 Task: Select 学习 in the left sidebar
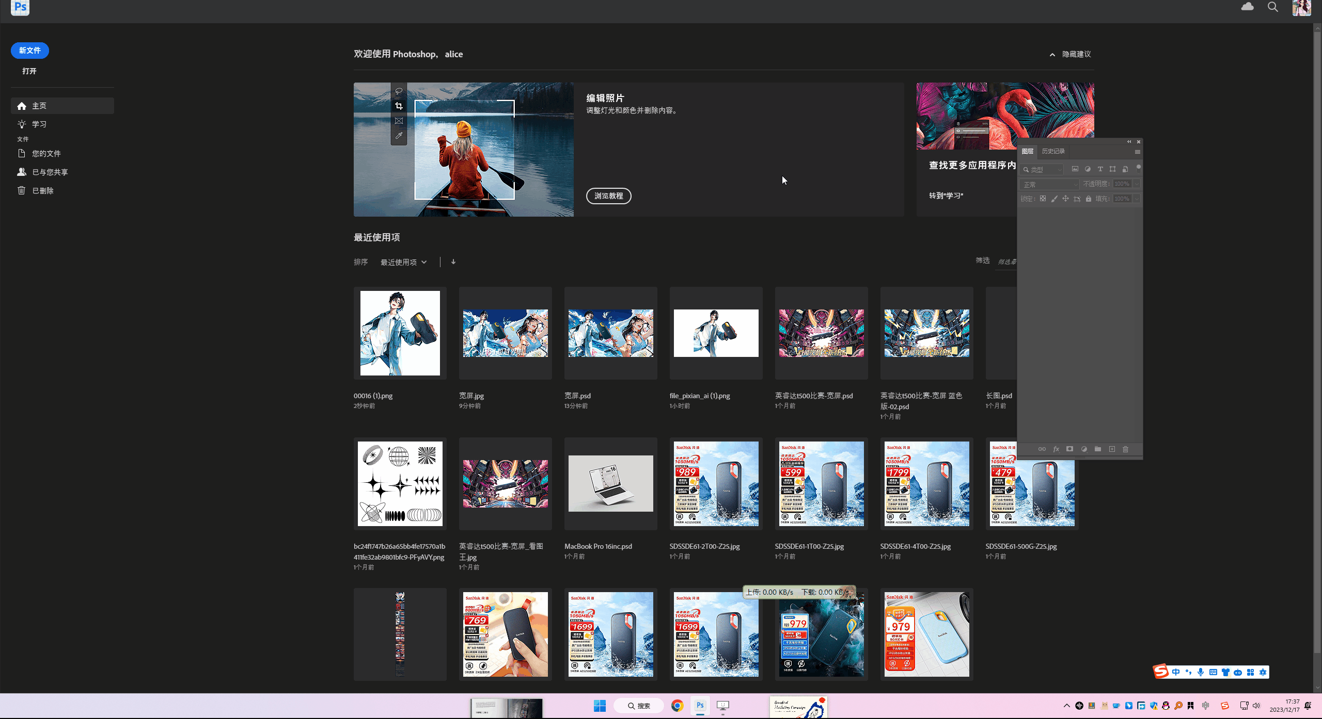tap(39, 124)
